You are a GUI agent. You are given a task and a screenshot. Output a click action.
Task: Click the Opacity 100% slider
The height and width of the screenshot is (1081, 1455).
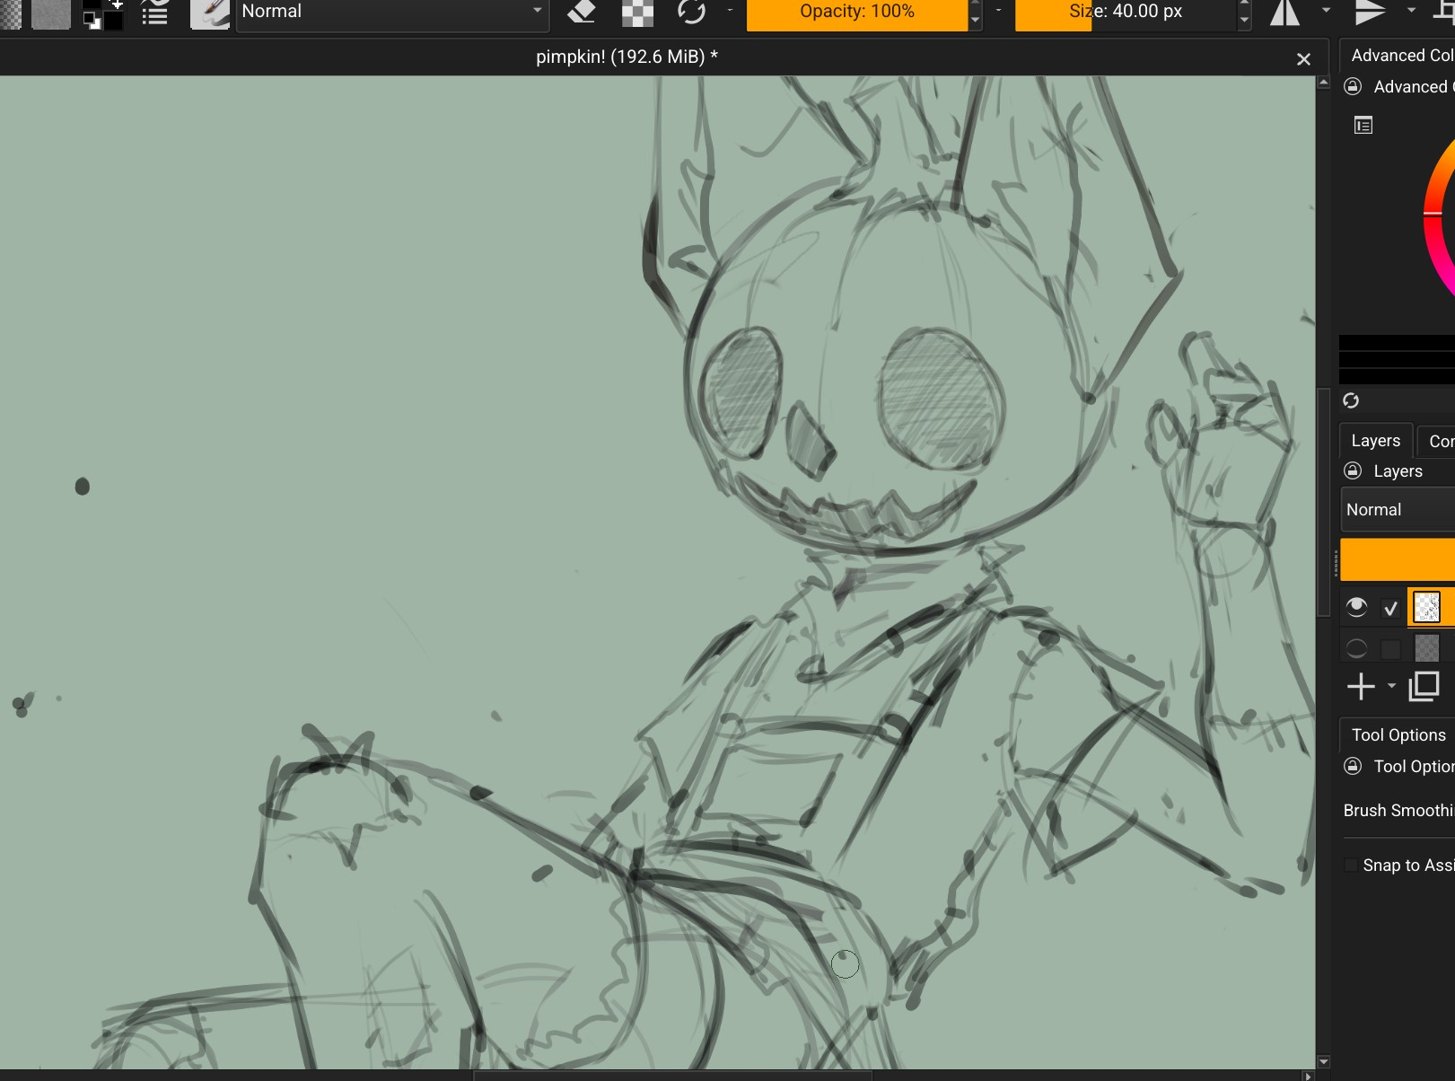pos(856,12)
